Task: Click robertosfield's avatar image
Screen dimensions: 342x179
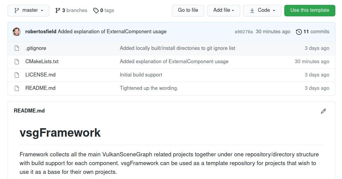Action: click(17, 32)
